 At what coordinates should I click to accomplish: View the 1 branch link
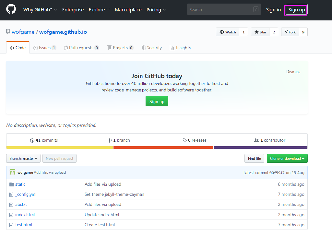click(x=119, y=140)
